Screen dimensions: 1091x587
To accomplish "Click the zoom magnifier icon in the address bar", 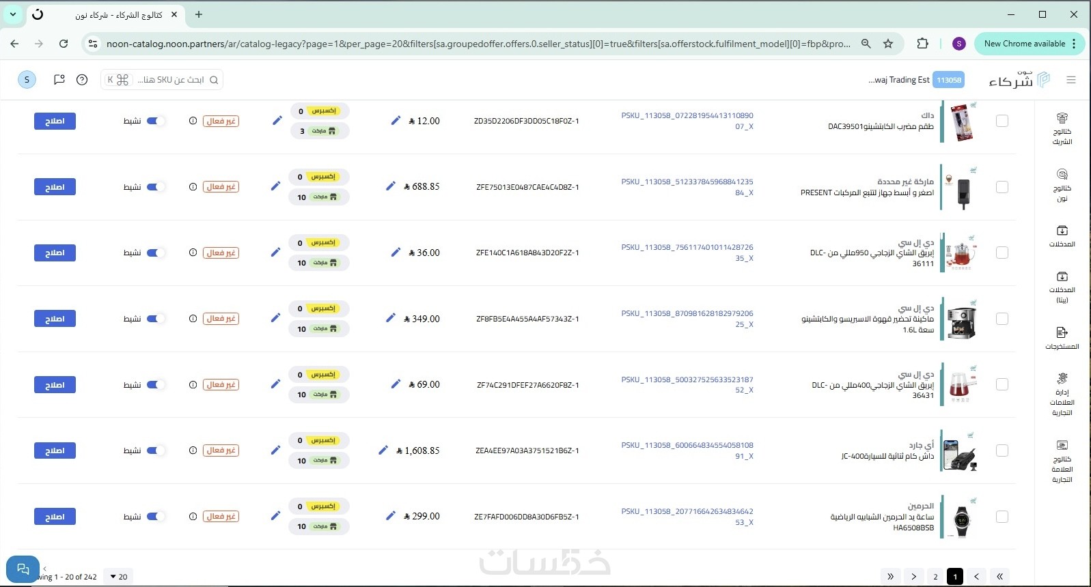I will (866, 44).
